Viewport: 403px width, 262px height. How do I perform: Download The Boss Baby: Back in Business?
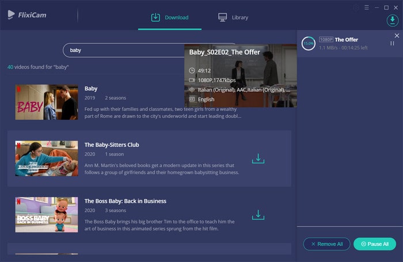pyautogui.click(x=258, y=215)
